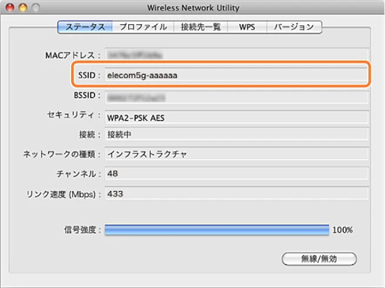The height and width of the screenshot is (288, 385).
Task: Click the channel field showing 48
Action: coord(237,173)
